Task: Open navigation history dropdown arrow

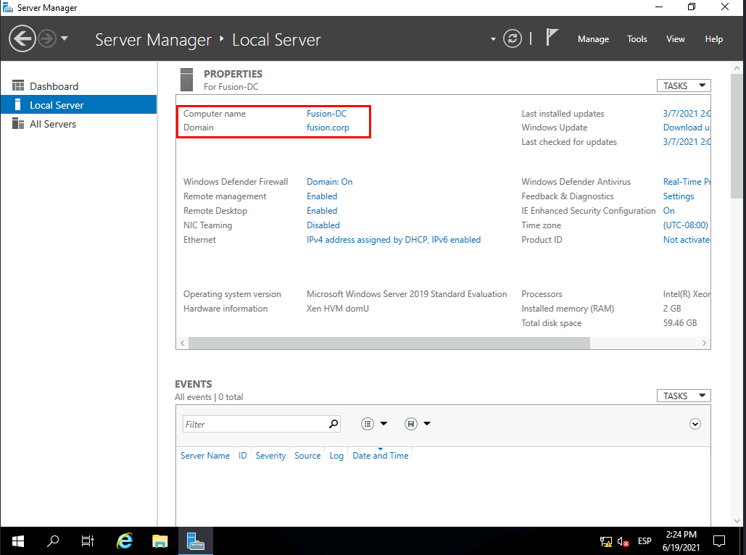Action: (x=65, y=38)
